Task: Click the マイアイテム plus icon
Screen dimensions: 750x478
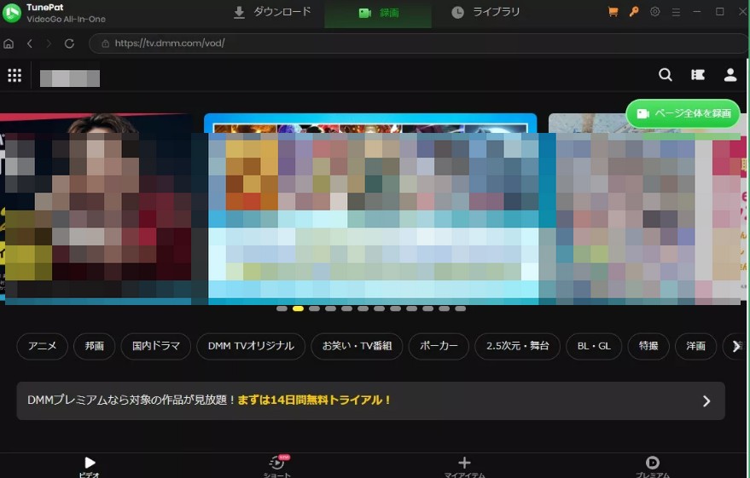Action: [464, 463]
